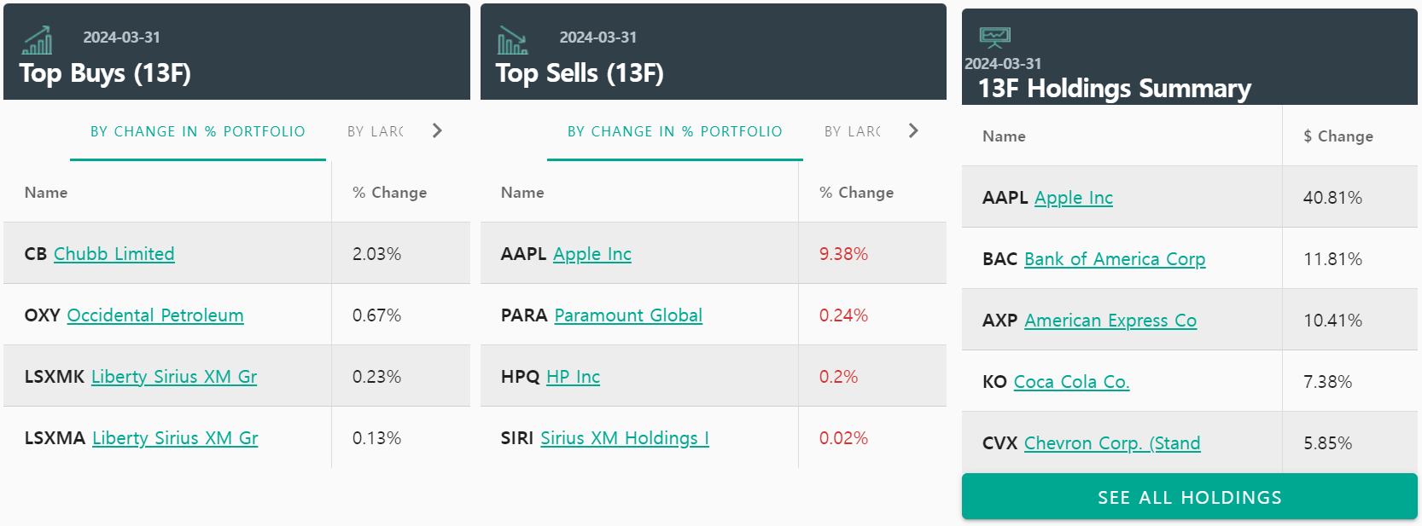Go to Sirius XM Holdings link

(625, 438)
